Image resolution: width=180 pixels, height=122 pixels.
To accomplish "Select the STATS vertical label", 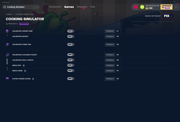I will pos(7,62).
